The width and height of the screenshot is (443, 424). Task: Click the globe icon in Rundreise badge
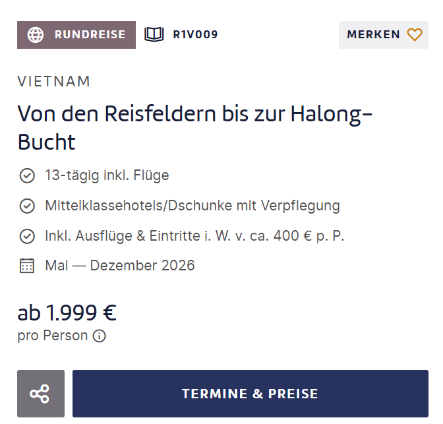point(36,34)
